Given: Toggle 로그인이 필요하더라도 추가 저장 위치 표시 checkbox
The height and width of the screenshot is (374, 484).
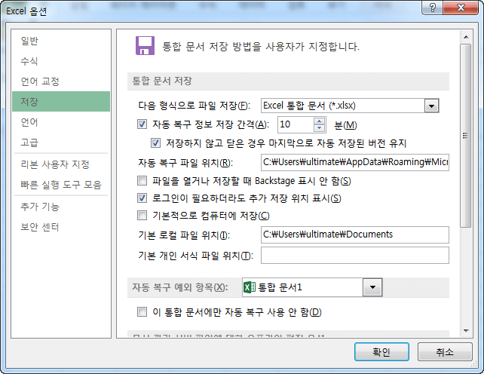Looking at the screenshot, I should (x=142, y=198).
